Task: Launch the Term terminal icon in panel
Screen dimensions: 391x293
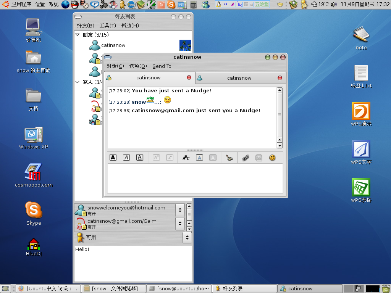Action: (131, 4)
